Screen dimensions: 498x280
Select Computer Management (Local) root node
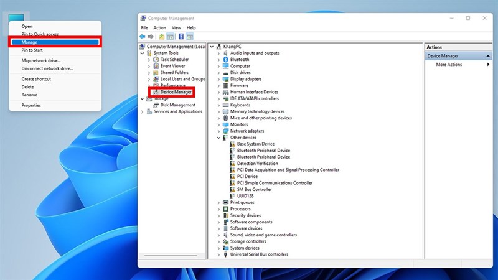point(176,46)
